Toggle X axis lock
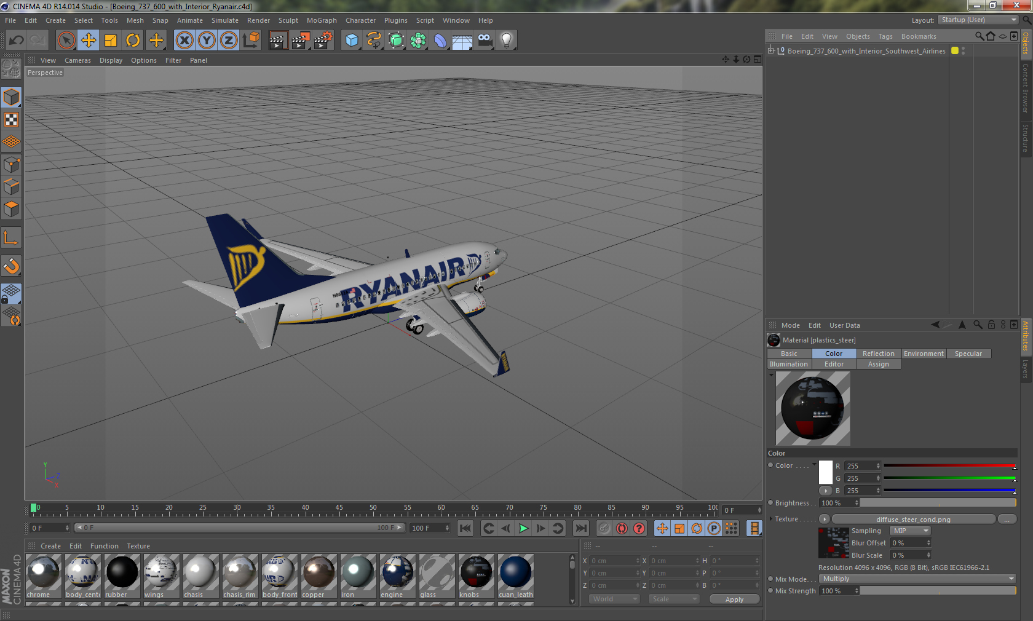This screenshot has height=621, width=1033. click(x=184, y=41)
